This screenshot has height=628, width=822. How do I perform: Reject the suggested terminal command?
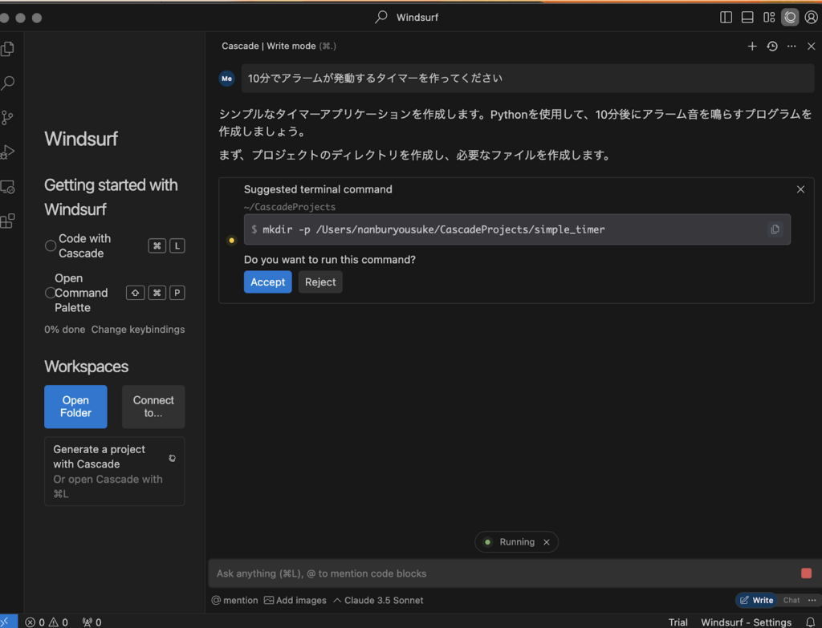(x=320, y=282)
